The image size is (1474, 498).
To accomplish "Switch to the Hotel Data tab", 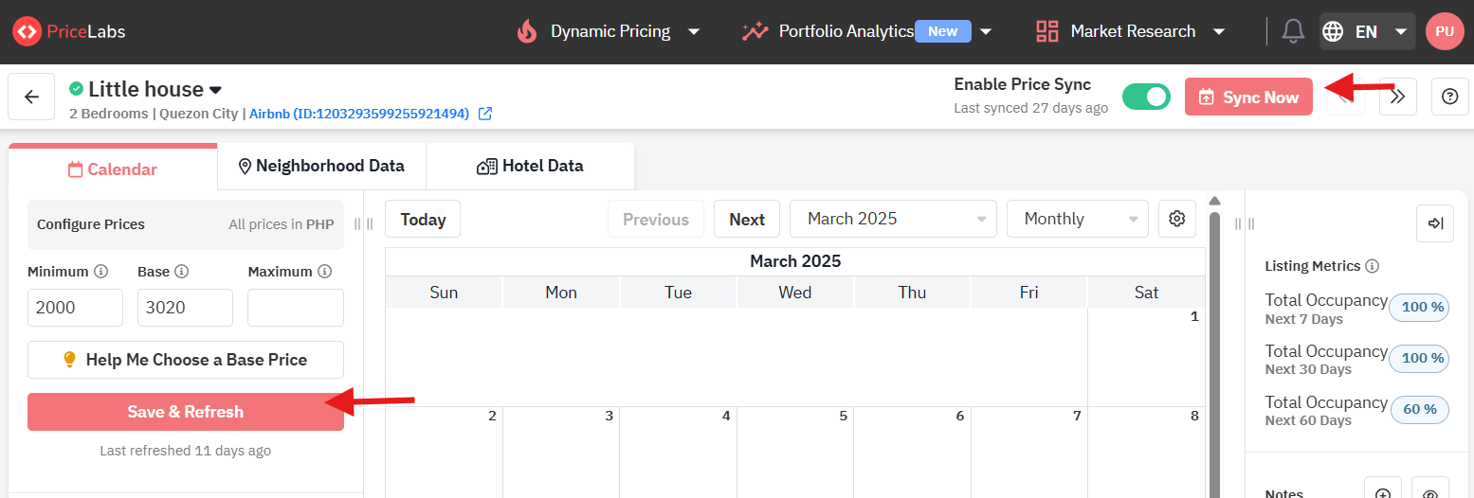I will [x=530, y=166].
